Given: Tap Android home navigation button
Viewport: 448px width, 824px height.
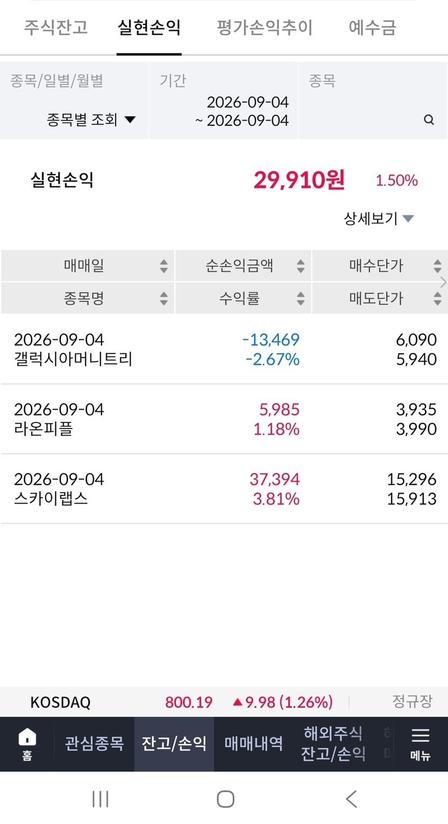Looking at the screenshot, I should click(x=225, y=799).
